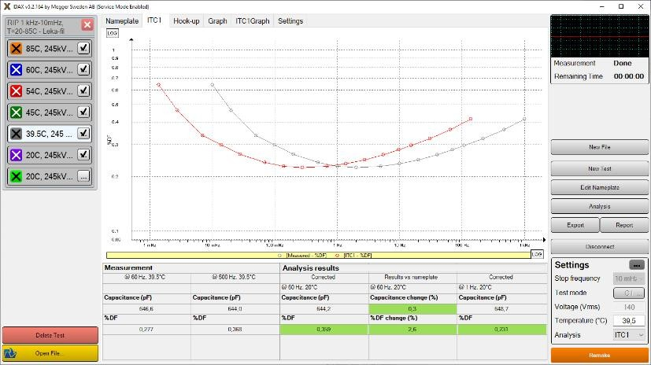Click the Temperature (°C) input field
The image size is (651, 365).
pos(628,321)
